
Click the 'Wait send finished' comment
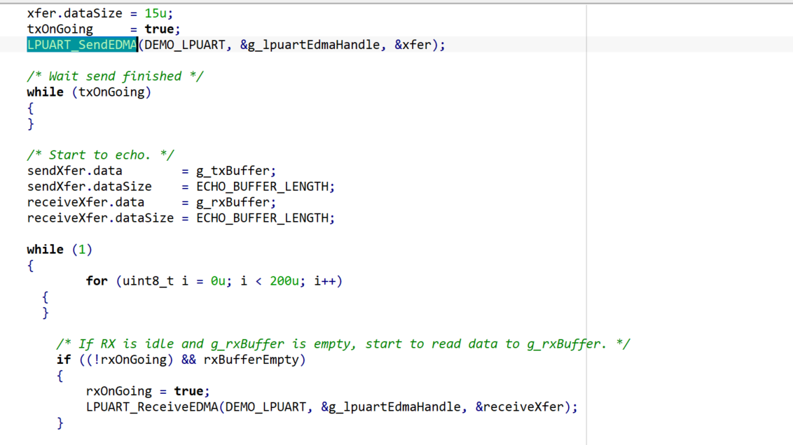116,76
